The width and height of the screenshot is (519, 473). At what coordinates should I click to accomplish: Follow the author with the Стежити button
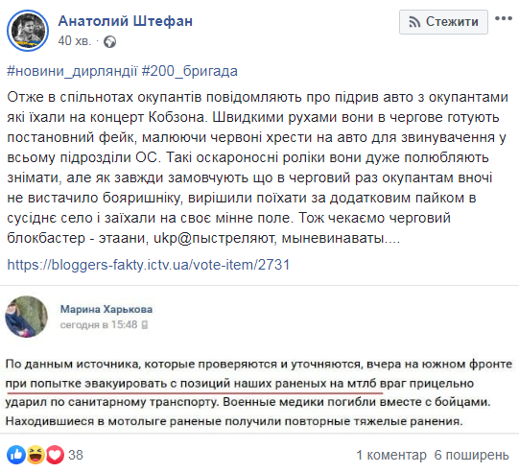click(x=443, y=22)
